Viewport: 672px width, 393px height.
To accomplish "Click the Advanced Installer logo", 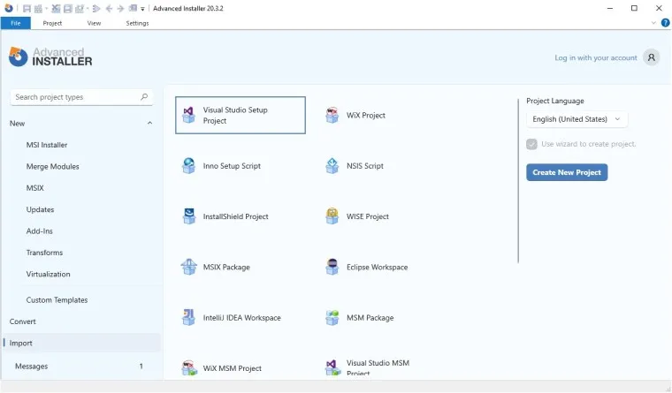I will click(x=50, y=57).
